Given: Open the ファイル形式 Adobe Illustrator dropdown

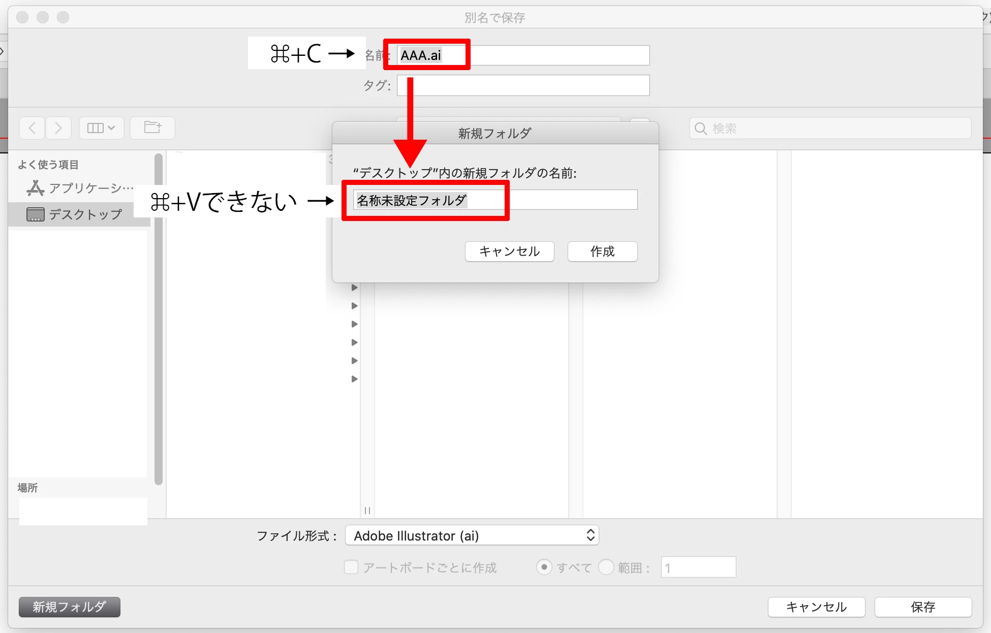Looking at the screenshot, I should pyautogui.click(x=472, y=535).
